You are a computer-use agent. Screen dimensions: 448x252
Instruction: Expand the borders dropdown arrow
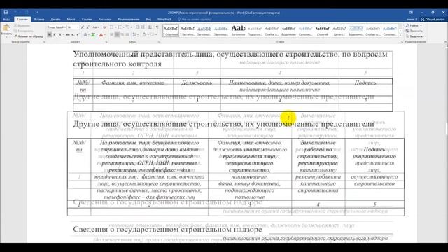point(156,34)
